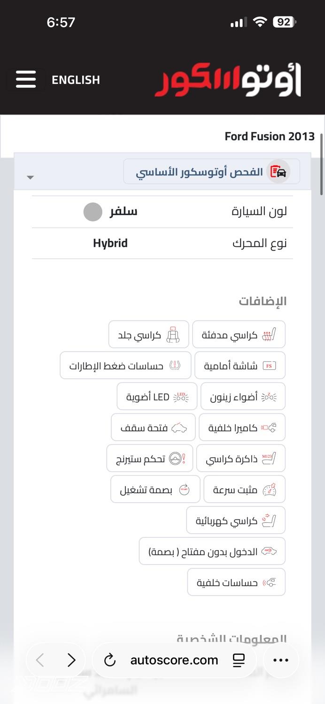Open the الفحص أوتوسكور الأساسي selector
This screenshot has width=325, height=704.
pyautogui.click(x=211, y=171)
